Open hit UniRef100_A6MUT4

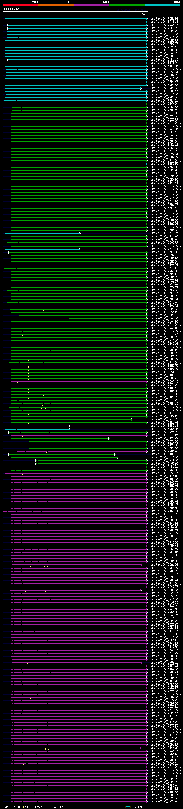pos(164,19)
